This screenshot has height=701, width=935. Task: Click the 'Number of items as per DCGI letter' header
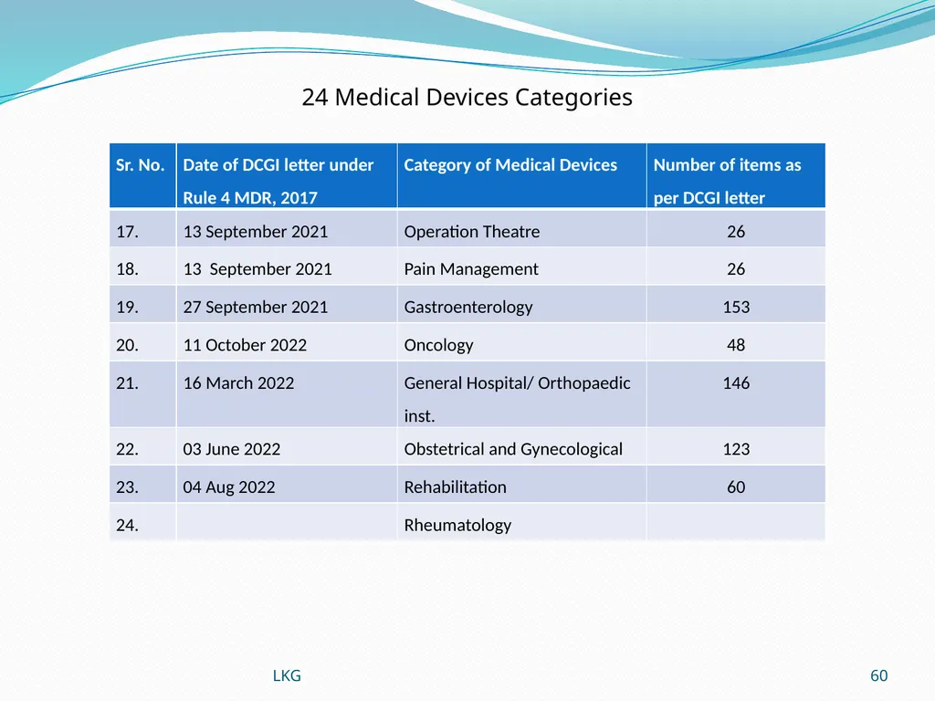(737, 175)
